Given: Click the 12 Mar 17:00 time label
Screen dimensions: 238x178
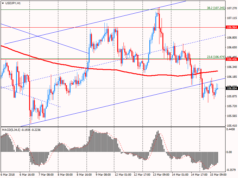Looking at the screenshot, I should tap(142, 174).
